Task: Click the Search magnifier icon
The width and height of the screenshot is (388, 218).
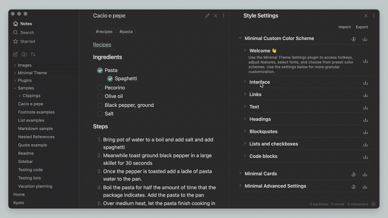Action: pyautogui.click(x=16, y=32)
